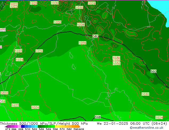Click the cyan legend swatch above 522
This screenshot has width=169, height=130.
(36, 127)
